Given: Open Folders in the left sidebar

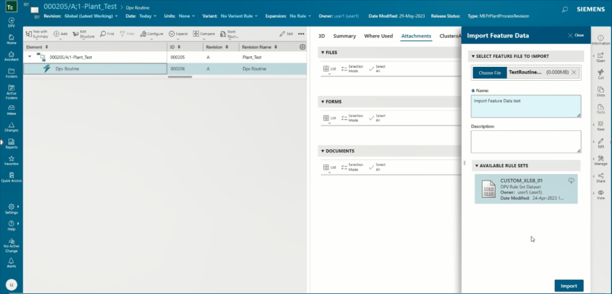Looking at the screenshot, I should [x=11, y=73].
